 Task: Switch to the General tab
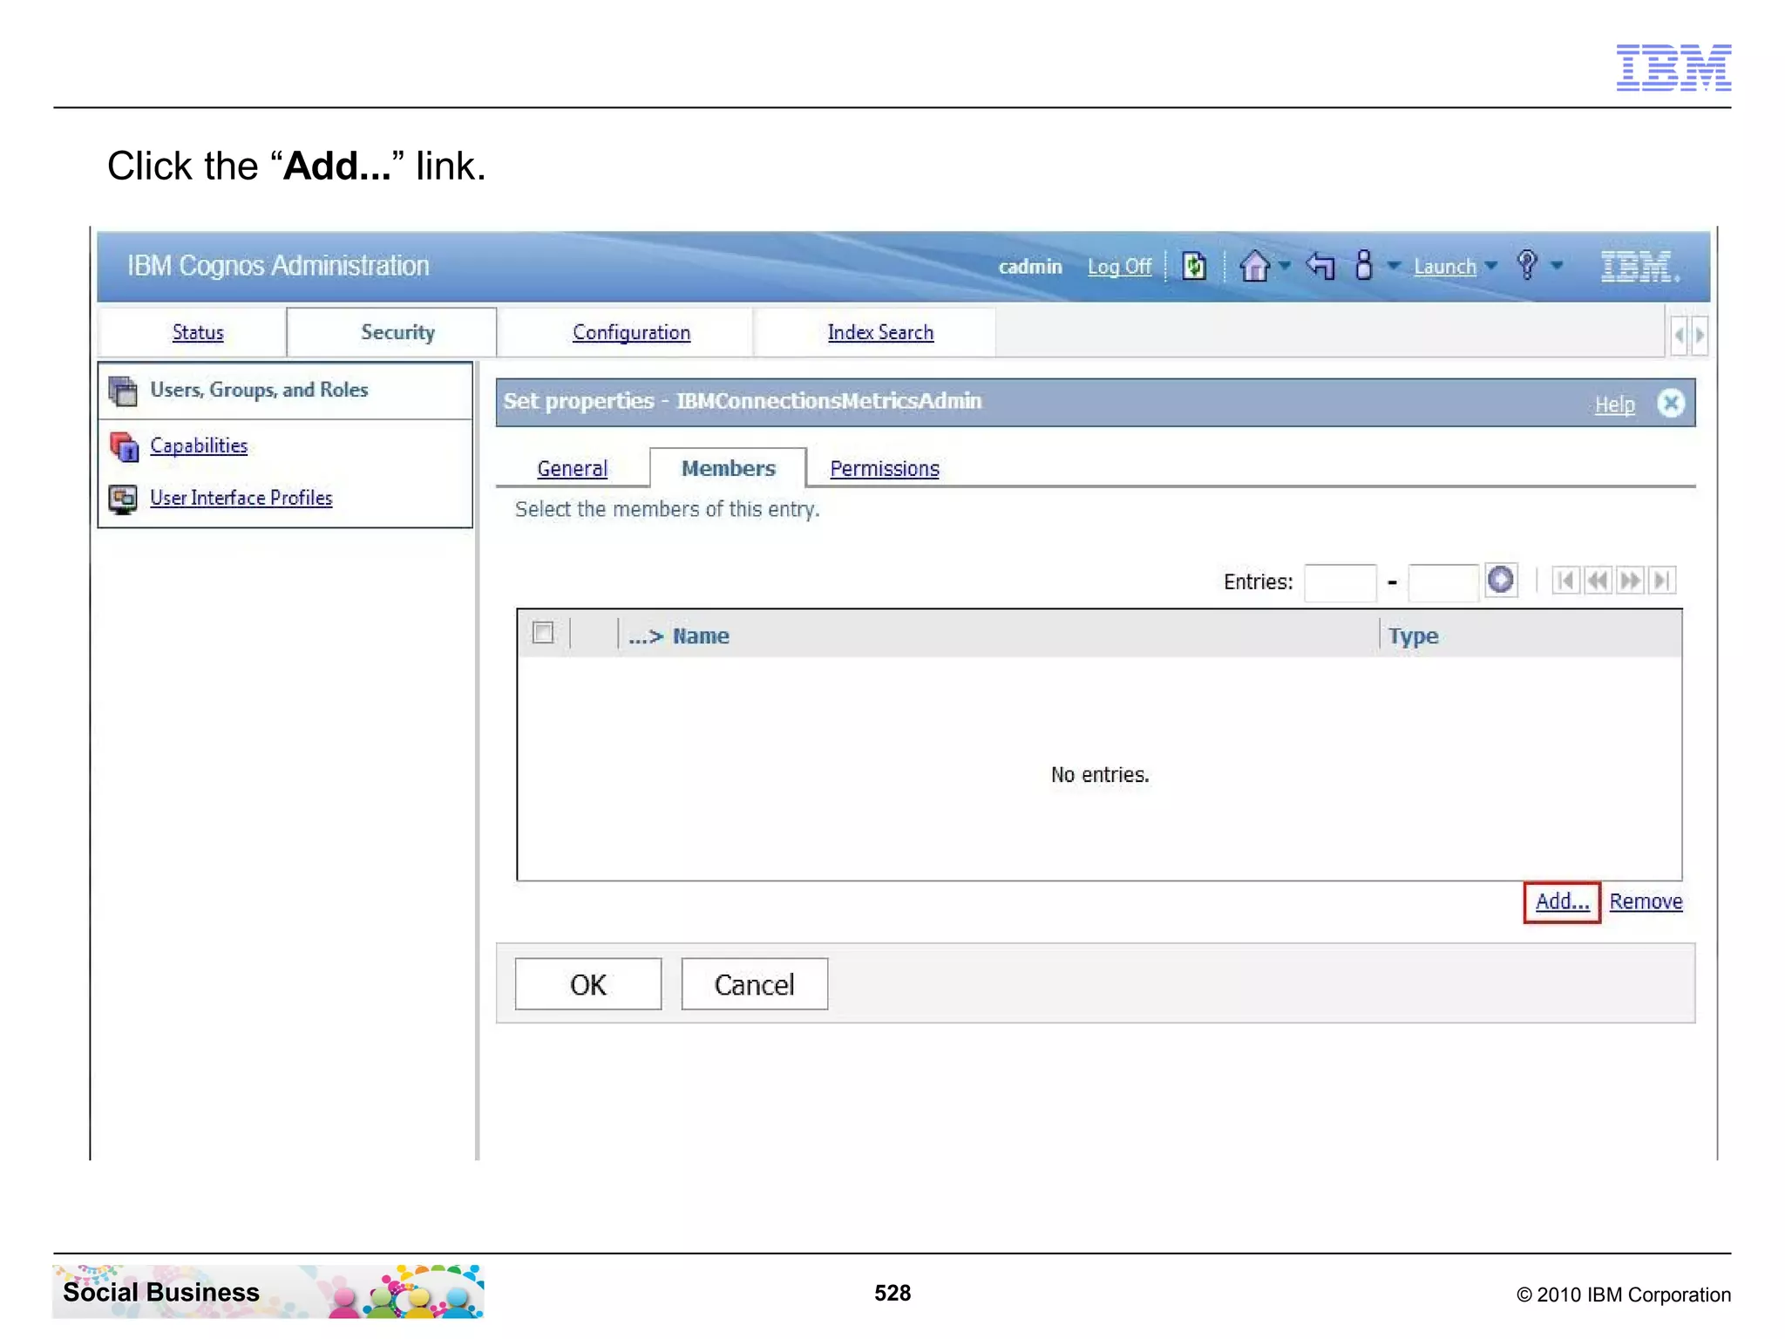pyautogui.click(x=572, y=468)
